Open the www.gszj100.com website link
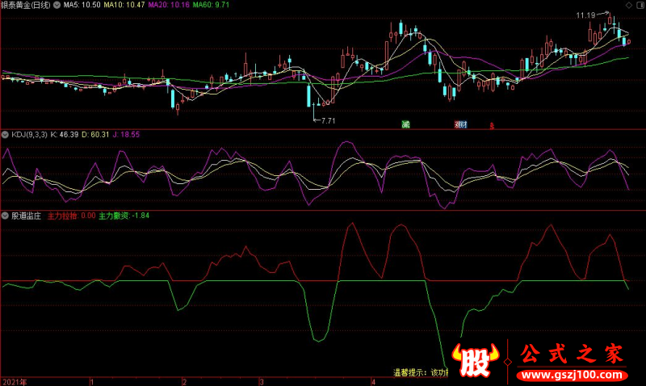This screenshot has width=646, height=386. (572, 375)
